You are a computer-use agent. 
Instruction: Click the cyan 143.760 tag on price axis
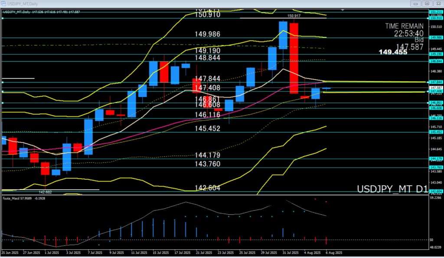(436, 167)
